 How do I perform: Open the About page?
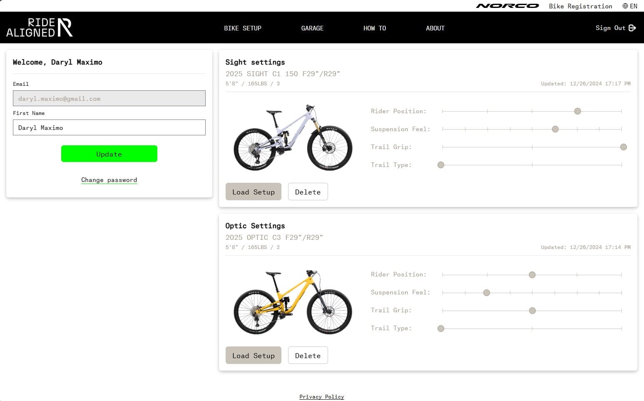[x=435, y=28]
